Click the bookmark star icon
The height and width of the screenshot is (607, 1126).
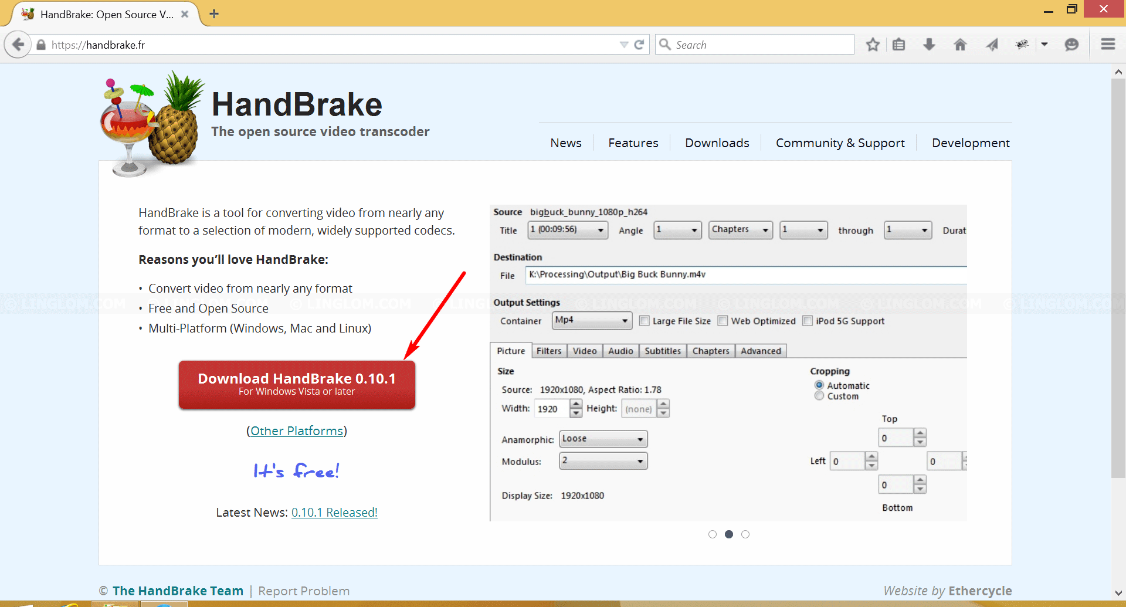[x=873, y=45]
